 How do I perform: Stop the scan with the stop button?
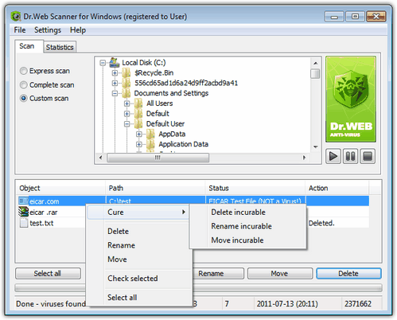(368, 156)
